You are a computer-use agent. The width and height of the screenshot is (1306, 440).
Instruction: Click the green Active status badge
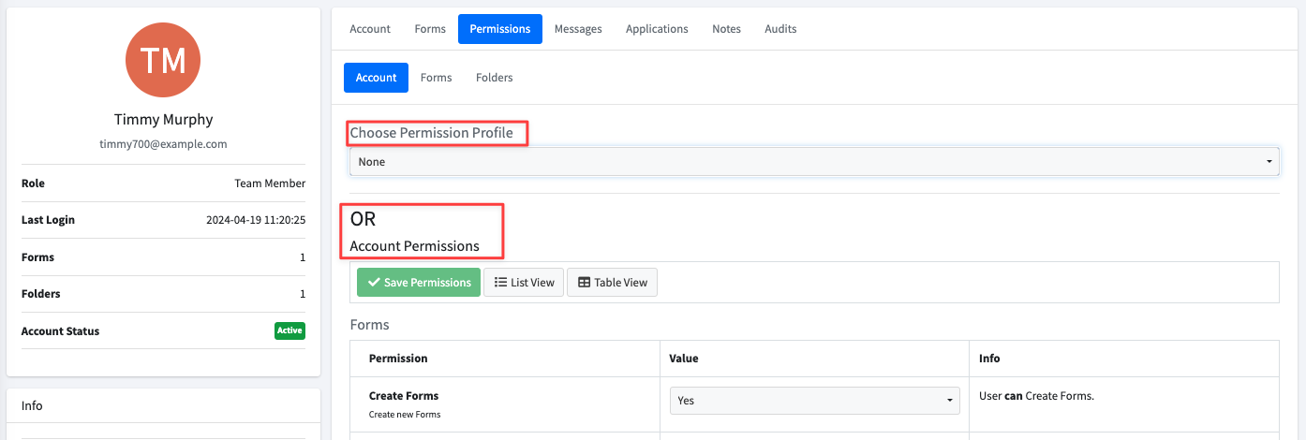[x=289, y=330]
